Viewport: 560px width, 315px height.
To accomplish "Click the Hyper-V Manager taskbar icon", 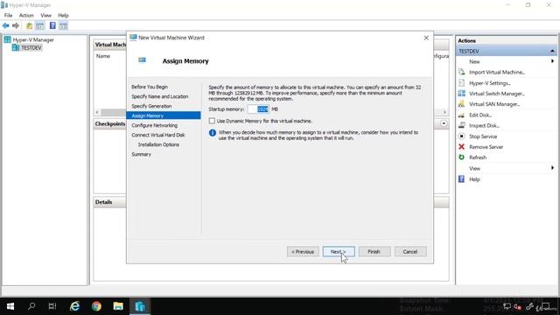I will pos(140,306).
